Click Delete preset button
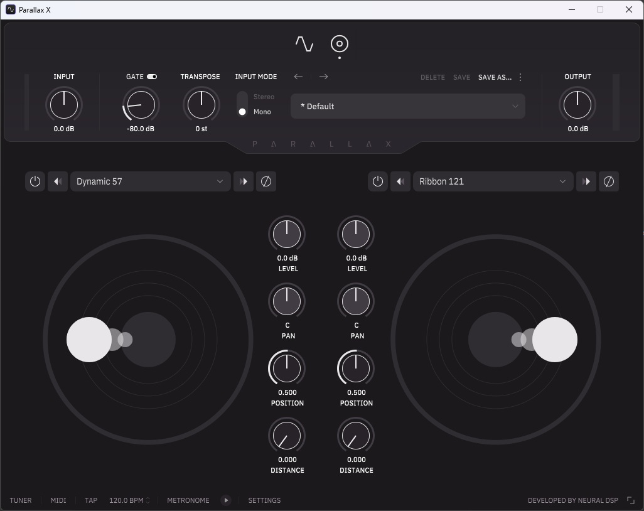The image size is (644, 511). click(432, 77)
